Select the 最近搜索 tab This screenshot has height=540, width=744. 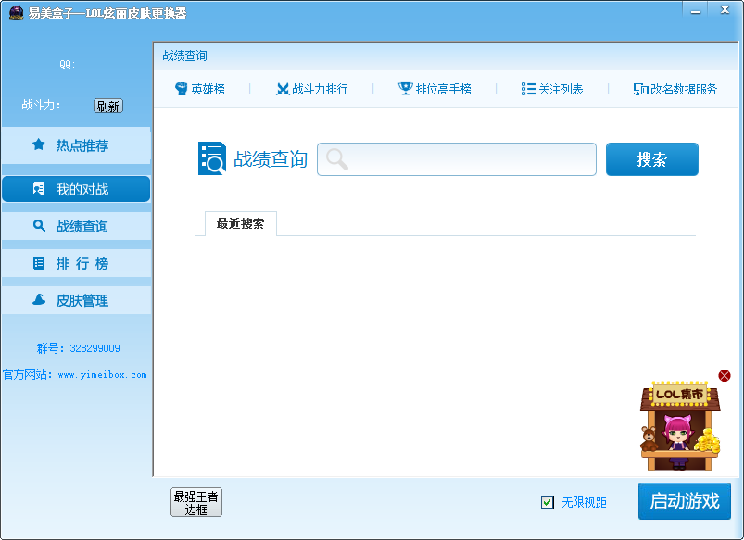point(241,223)
